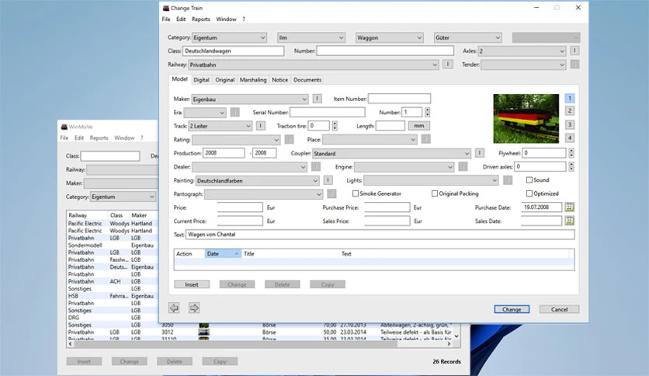This screenshot has height=376, width=649.
Task: Click the edit button beside Railway dropdown
Action: pyautogui.click(x=447, y=64)
